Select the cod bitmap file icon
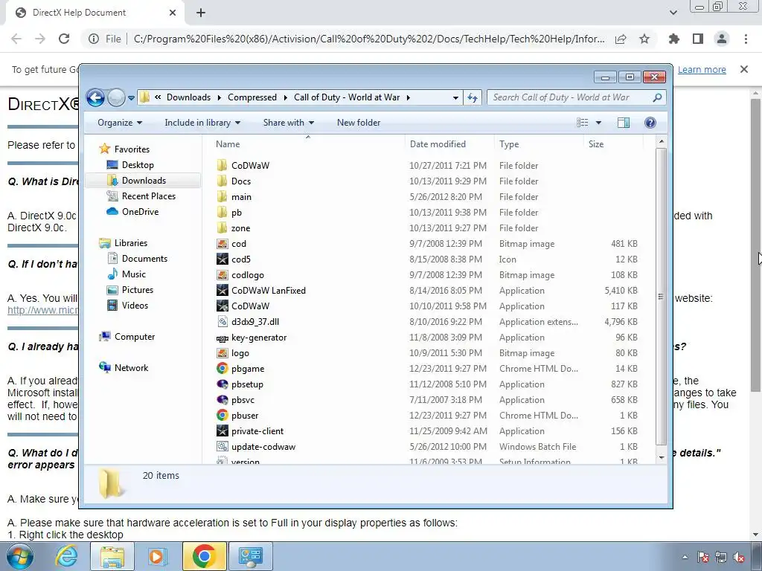The image size is (762, 571). click(222, 244)
